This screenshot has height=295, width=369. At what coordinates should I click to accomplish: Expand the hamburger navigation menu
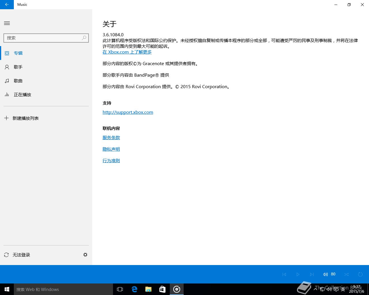pyautogui.click(x=7, y=23)
